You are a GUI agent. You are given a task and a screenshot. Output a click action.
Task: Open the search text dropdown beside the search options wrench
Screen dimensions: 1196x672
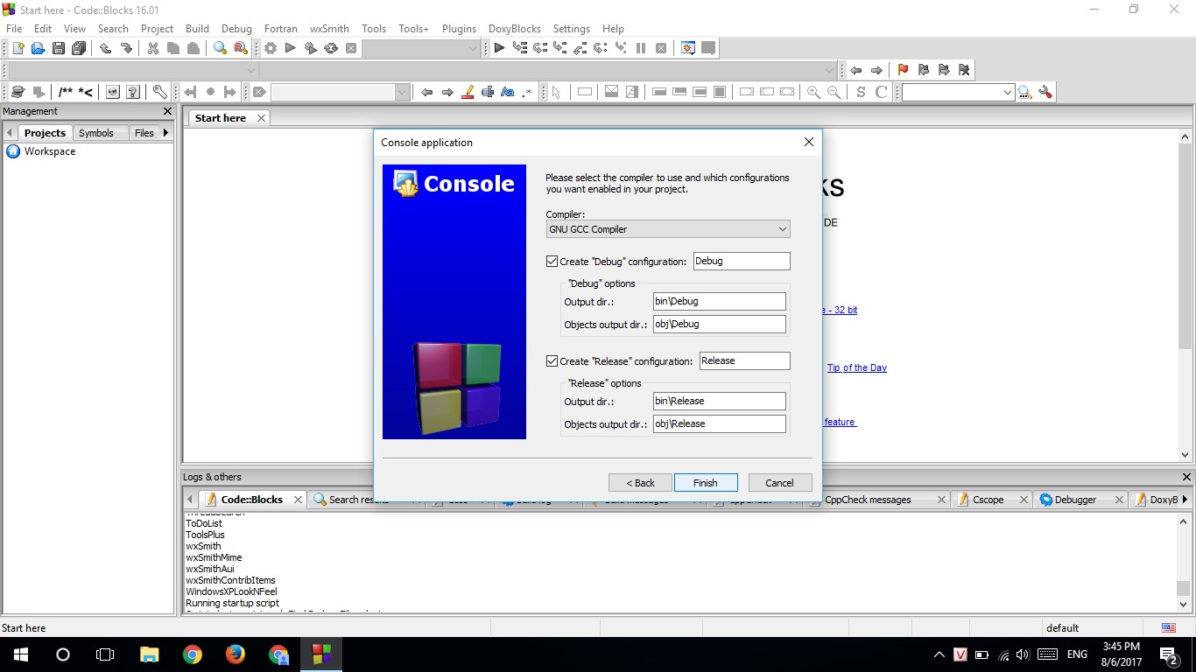(x=958, y=92)
